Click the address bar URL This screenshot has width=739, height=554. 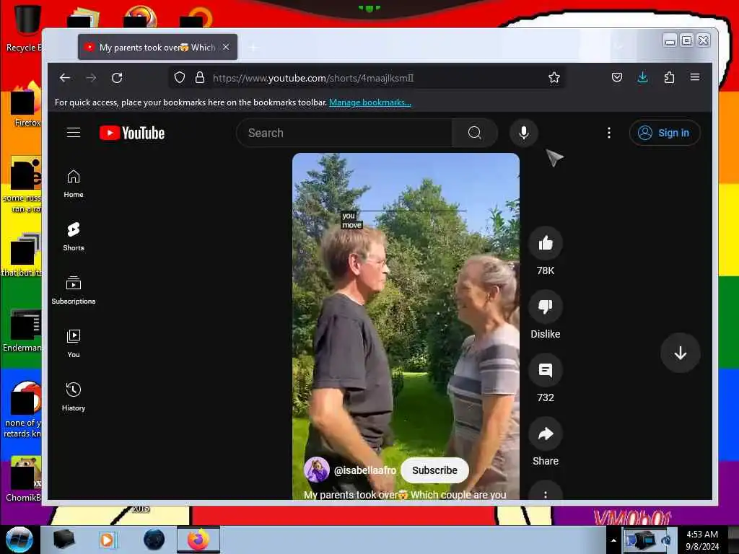tap(313, 78)
